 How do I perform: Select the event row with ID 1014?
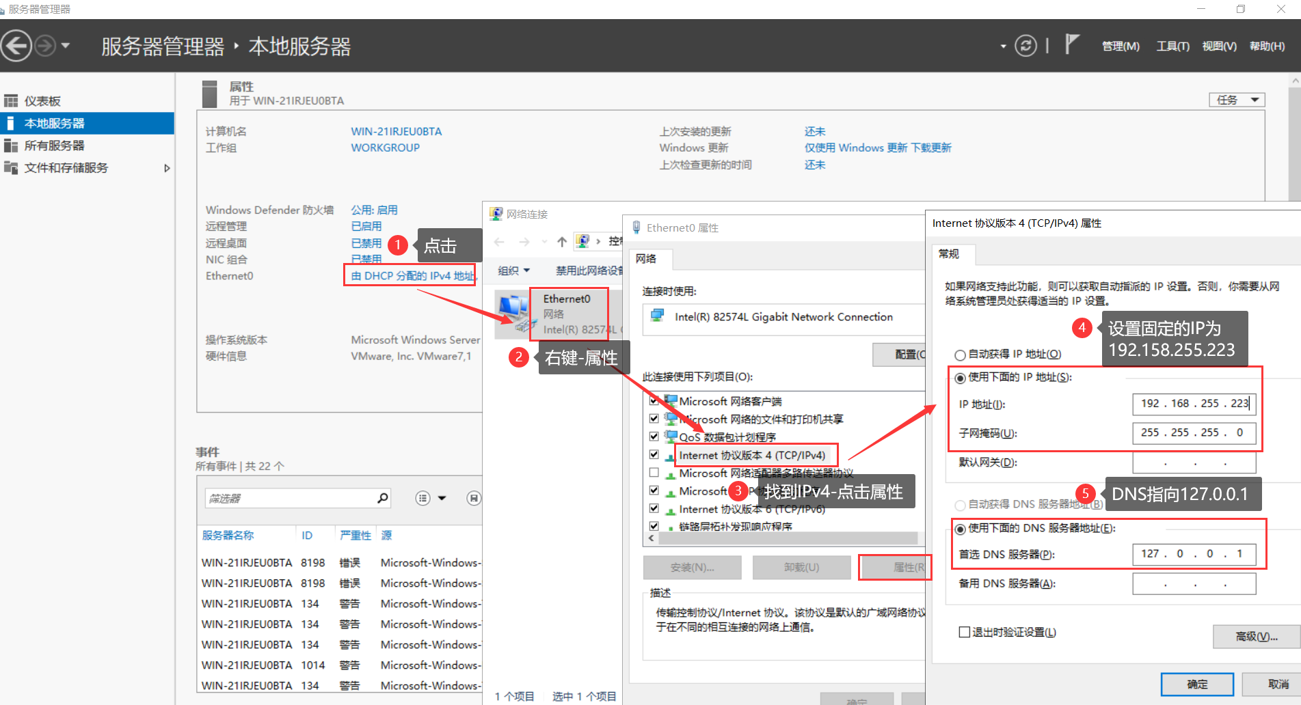point(340,665)
